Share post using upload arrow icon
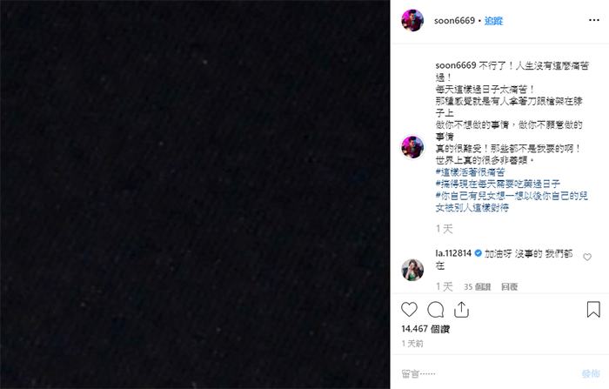609x389 pixels. point(461,310)
